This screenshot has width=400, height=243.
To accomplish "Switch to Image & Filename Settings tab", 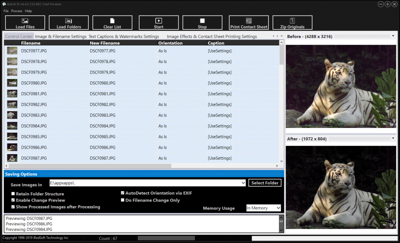I will (x=61, y=36).
